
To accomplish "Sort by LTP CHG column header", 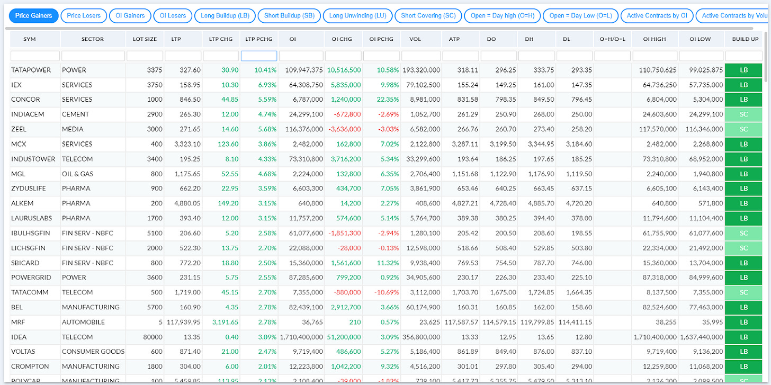I will tap(221, 39).
